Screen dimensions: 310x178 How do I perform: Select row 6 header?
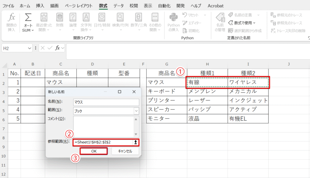4,119
